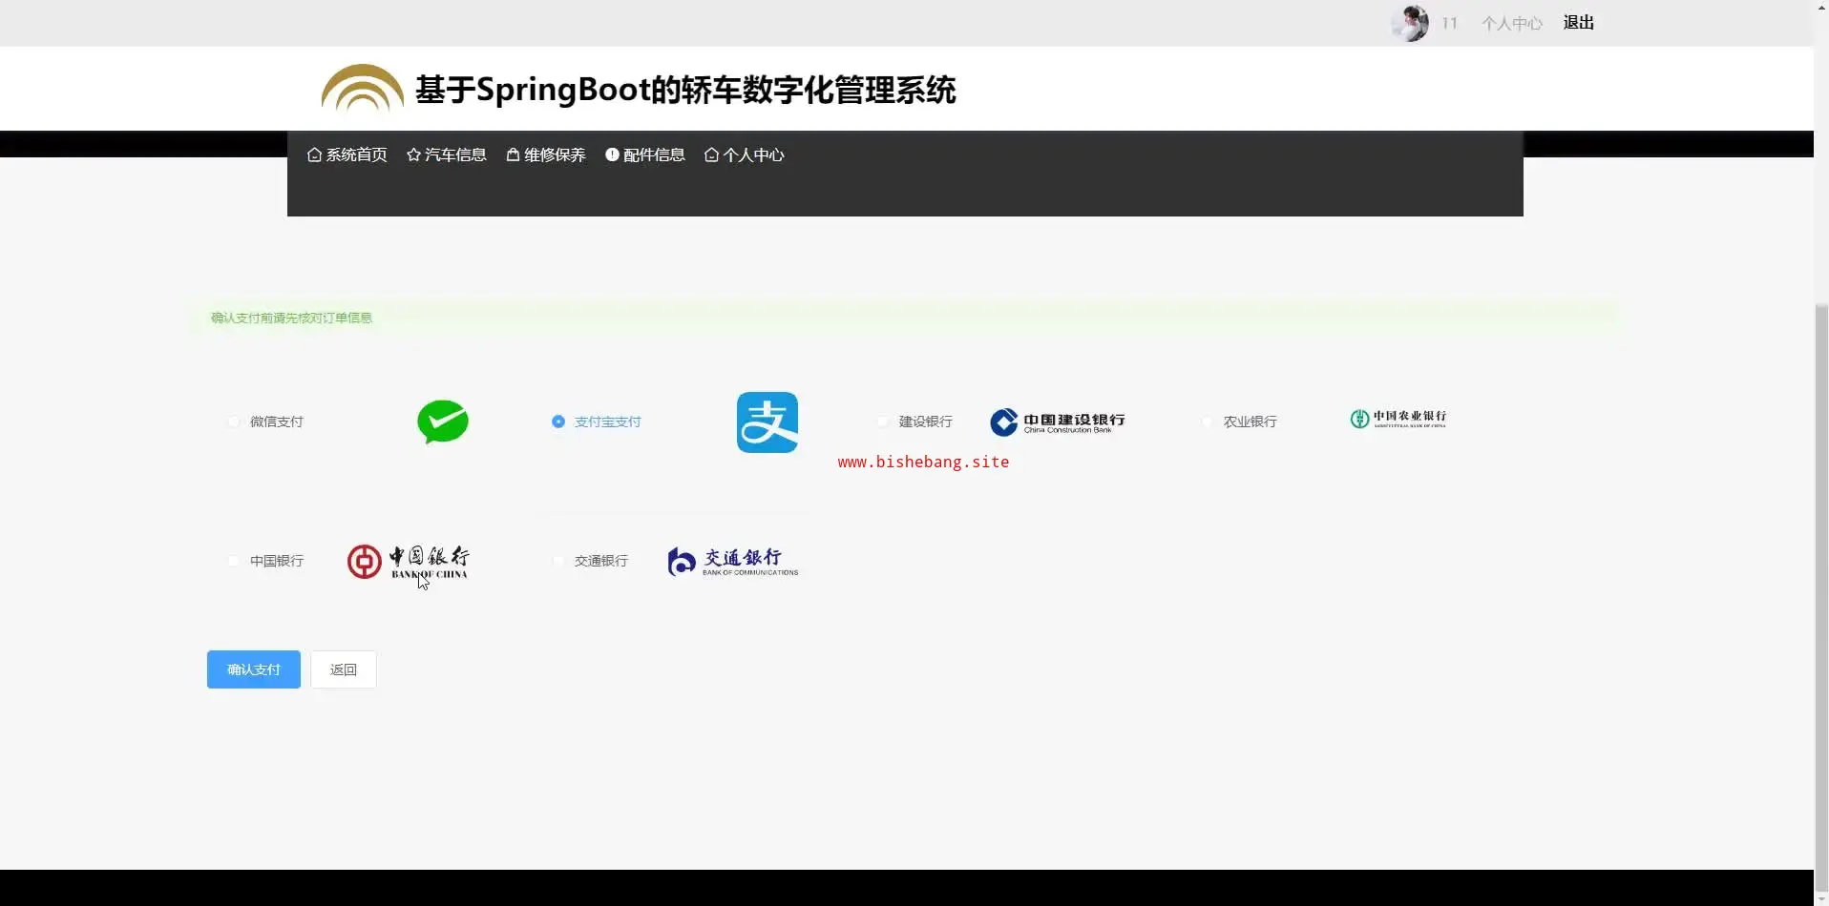This screenshot has height=906, width=1829.
Task: Select the 支付宝支付 radio button
Action: coord(558,422)
